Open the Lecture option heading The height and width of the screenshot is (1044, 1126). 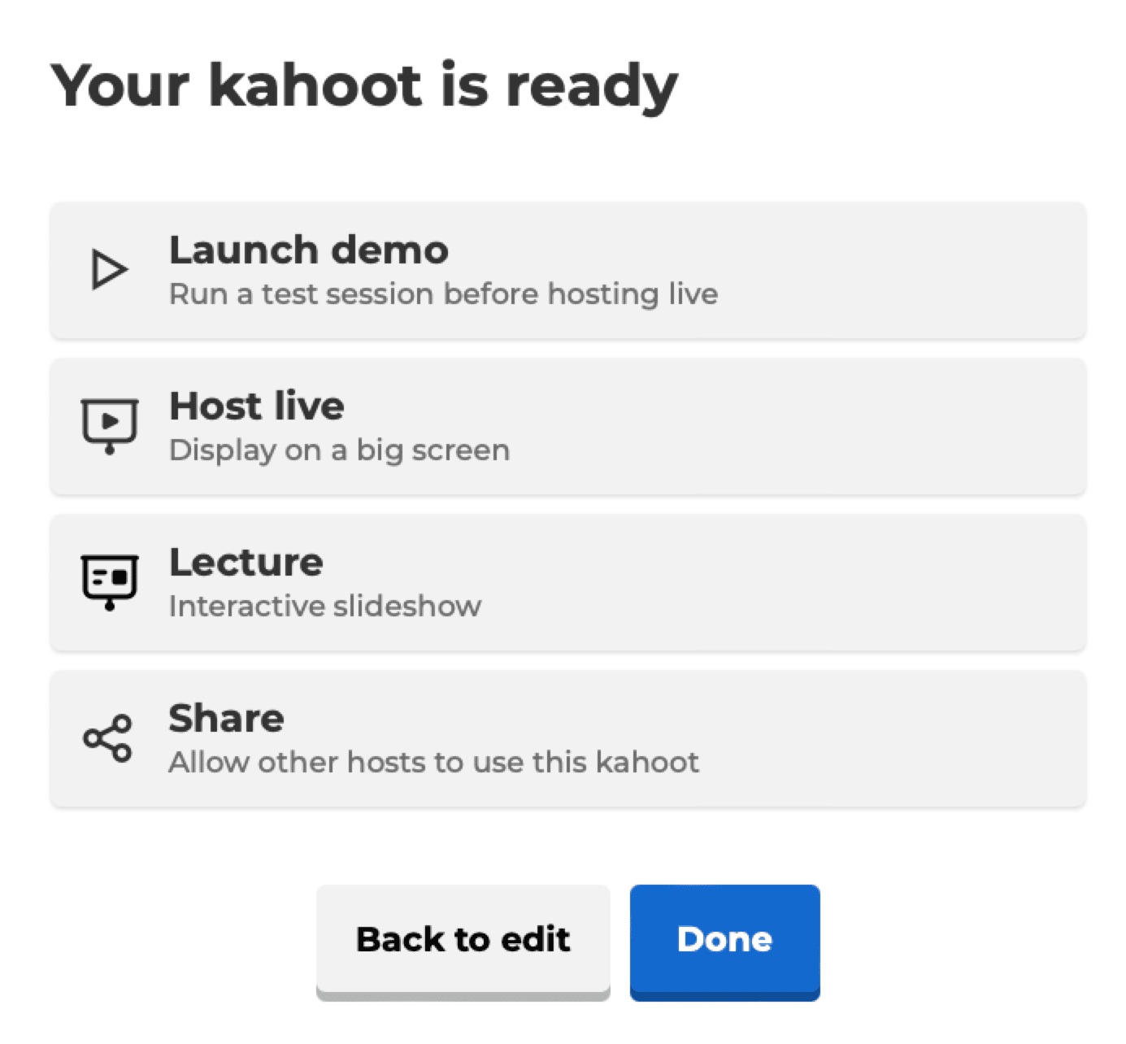(x=246, y=562)
